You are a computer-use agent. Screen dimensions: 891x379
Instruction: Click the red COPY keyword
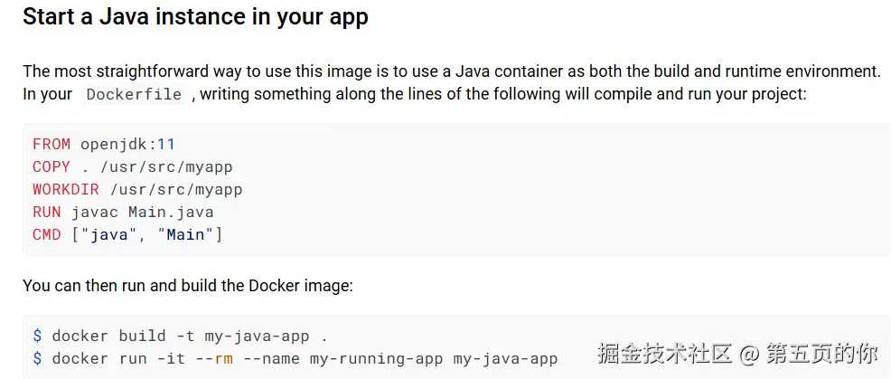52,166
